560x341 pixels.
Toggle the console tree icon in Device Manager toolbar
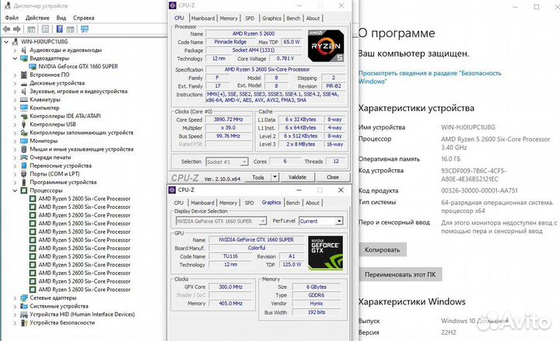point(31,30)
